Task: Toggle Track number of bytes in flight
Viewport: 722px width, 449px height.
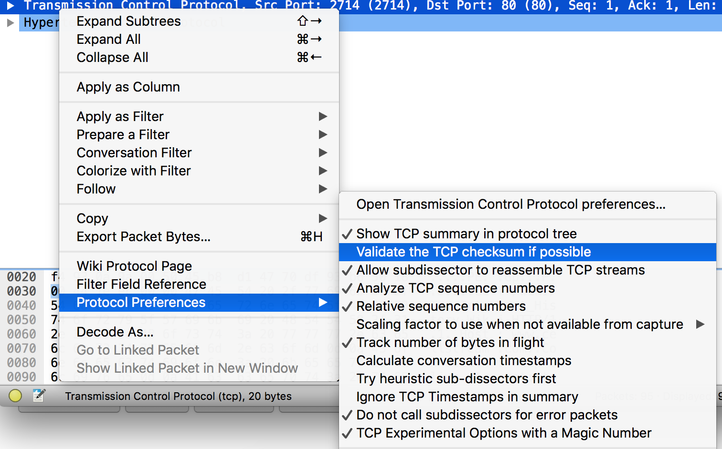Action: [450, 343]
